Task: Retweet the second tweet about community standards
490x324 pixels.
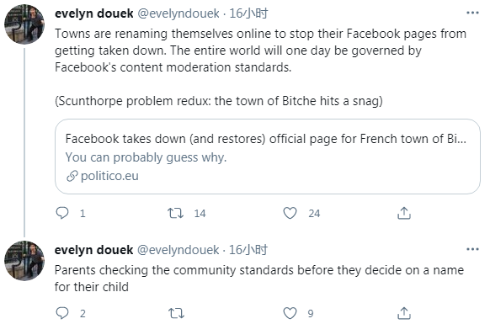Action: (176, 313)
